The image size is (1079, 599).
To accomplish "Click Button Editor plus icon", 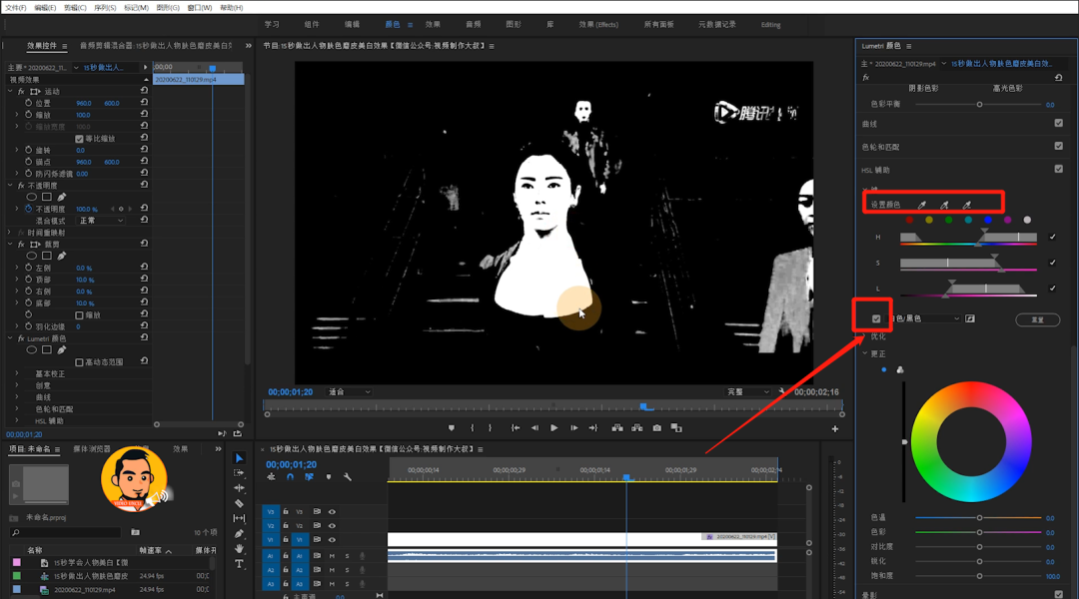I will point(834,429).
